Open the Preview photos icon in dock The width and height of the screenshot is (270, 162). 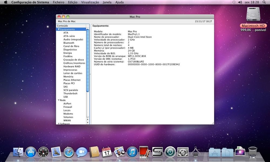pos(119,152)
